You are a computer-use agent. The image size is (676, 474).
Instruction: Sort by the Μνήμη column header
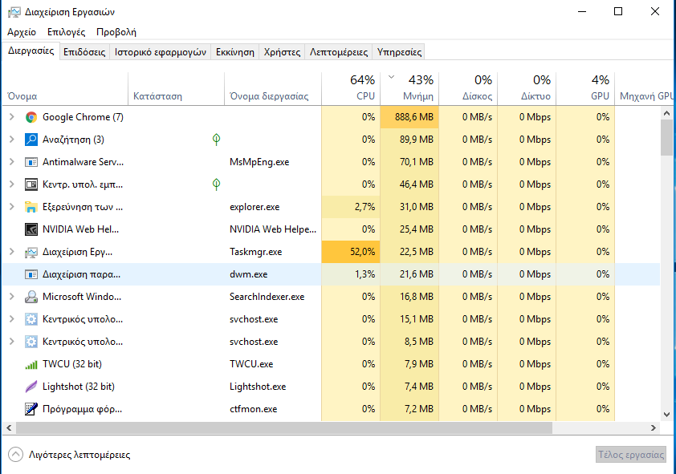[409, 88]
